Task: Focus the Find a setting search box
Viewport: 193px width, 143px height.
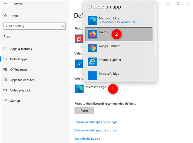Action: [x=35, y=26]
